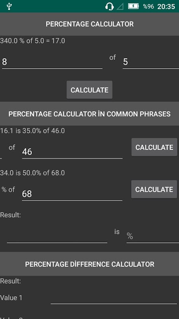Viewport: 179px width, 319px height.
Task: Tap the PERCENTAGE DİFFERENCE CALCULATOR header
Action: [89, 264]
